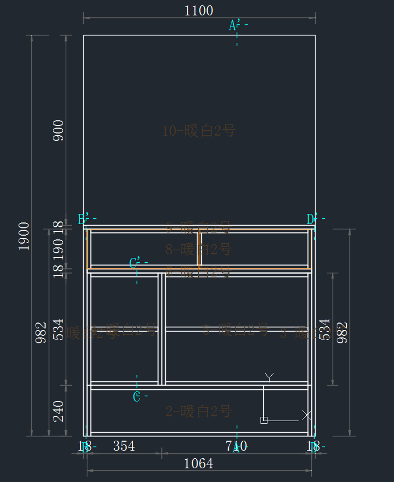Image resolution: width=394 pixels, height=482 pixels.
Task: Select the C' section marker label
Action: click(135, 263)
